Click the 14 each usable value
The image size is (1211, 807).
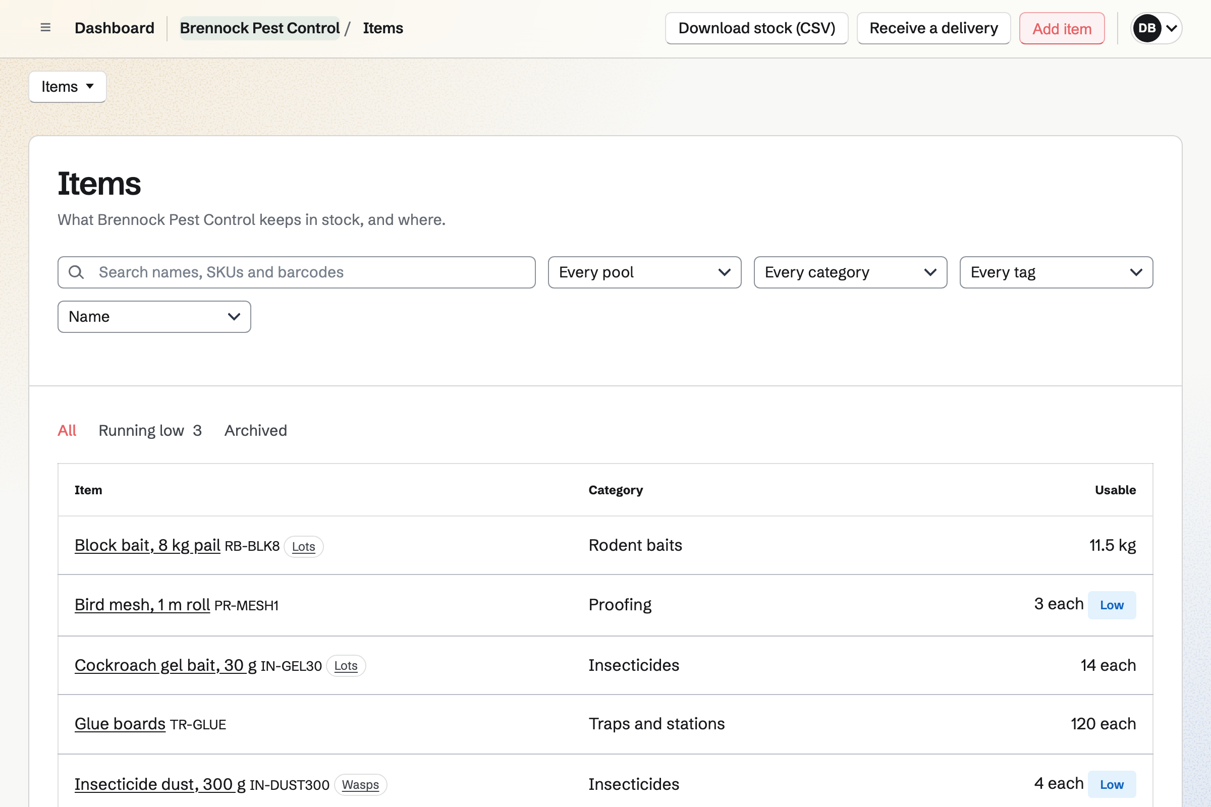tap(1108, 665)
